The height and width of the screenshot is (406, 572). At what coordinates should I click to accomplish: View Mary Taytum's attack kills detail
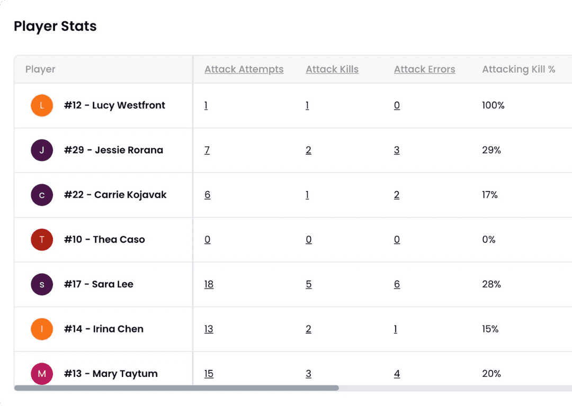[309, 374]
